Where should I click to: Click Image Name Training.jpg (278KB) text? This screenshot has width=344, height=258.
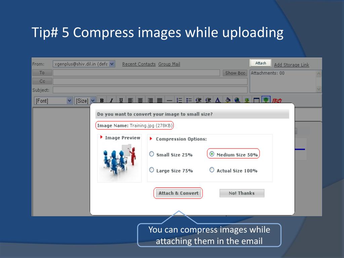coord(135,126)
